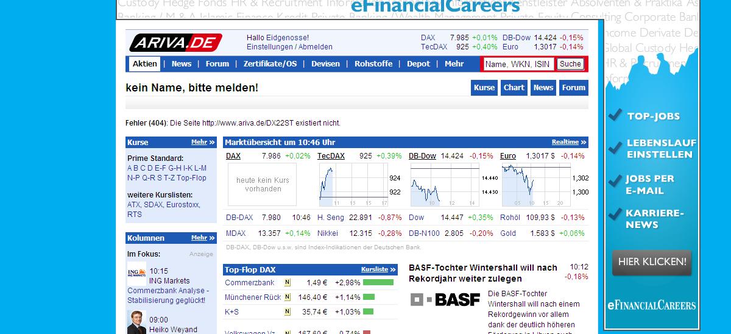Open the Forum menu item
The height and width of the screenshot is (334, 731).
tap(217, 63)
